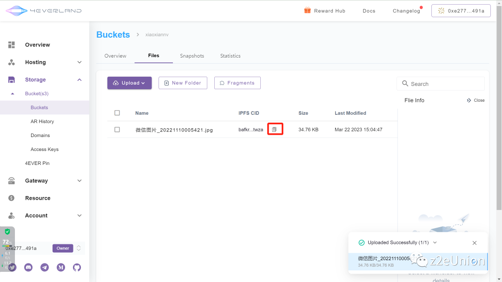Check the box for the jpg file
Image resolution: width=502 pixels, height=282 pixels.
tap(117, 130)
